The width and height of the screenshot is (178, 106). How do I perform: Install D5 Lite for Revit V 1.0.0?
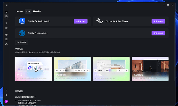pyautogui.click(x=80, y=21)
